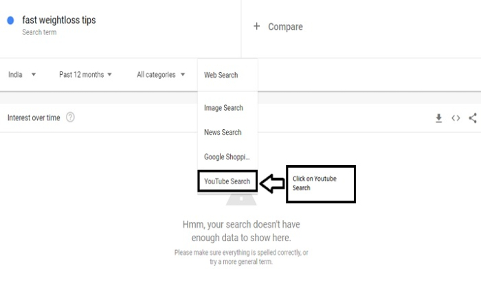Edit the fast weightloss tips search term
The height and width of the screenshot is (303, 481).
click(x=59, y=20)
